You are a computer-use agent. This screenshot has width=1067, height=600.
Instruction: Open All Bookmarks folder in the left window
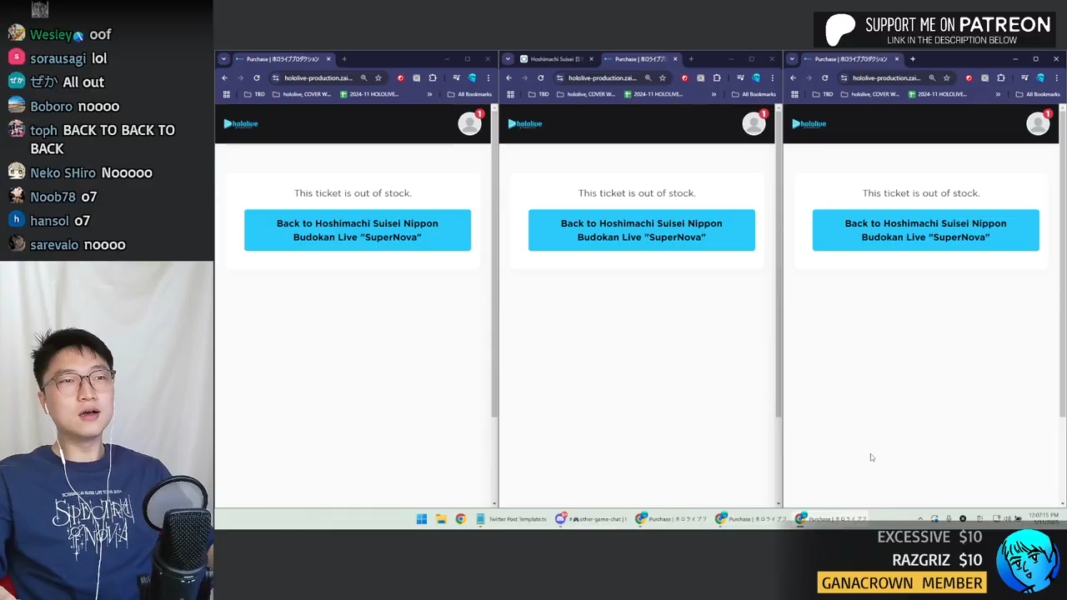coord(469,94)
